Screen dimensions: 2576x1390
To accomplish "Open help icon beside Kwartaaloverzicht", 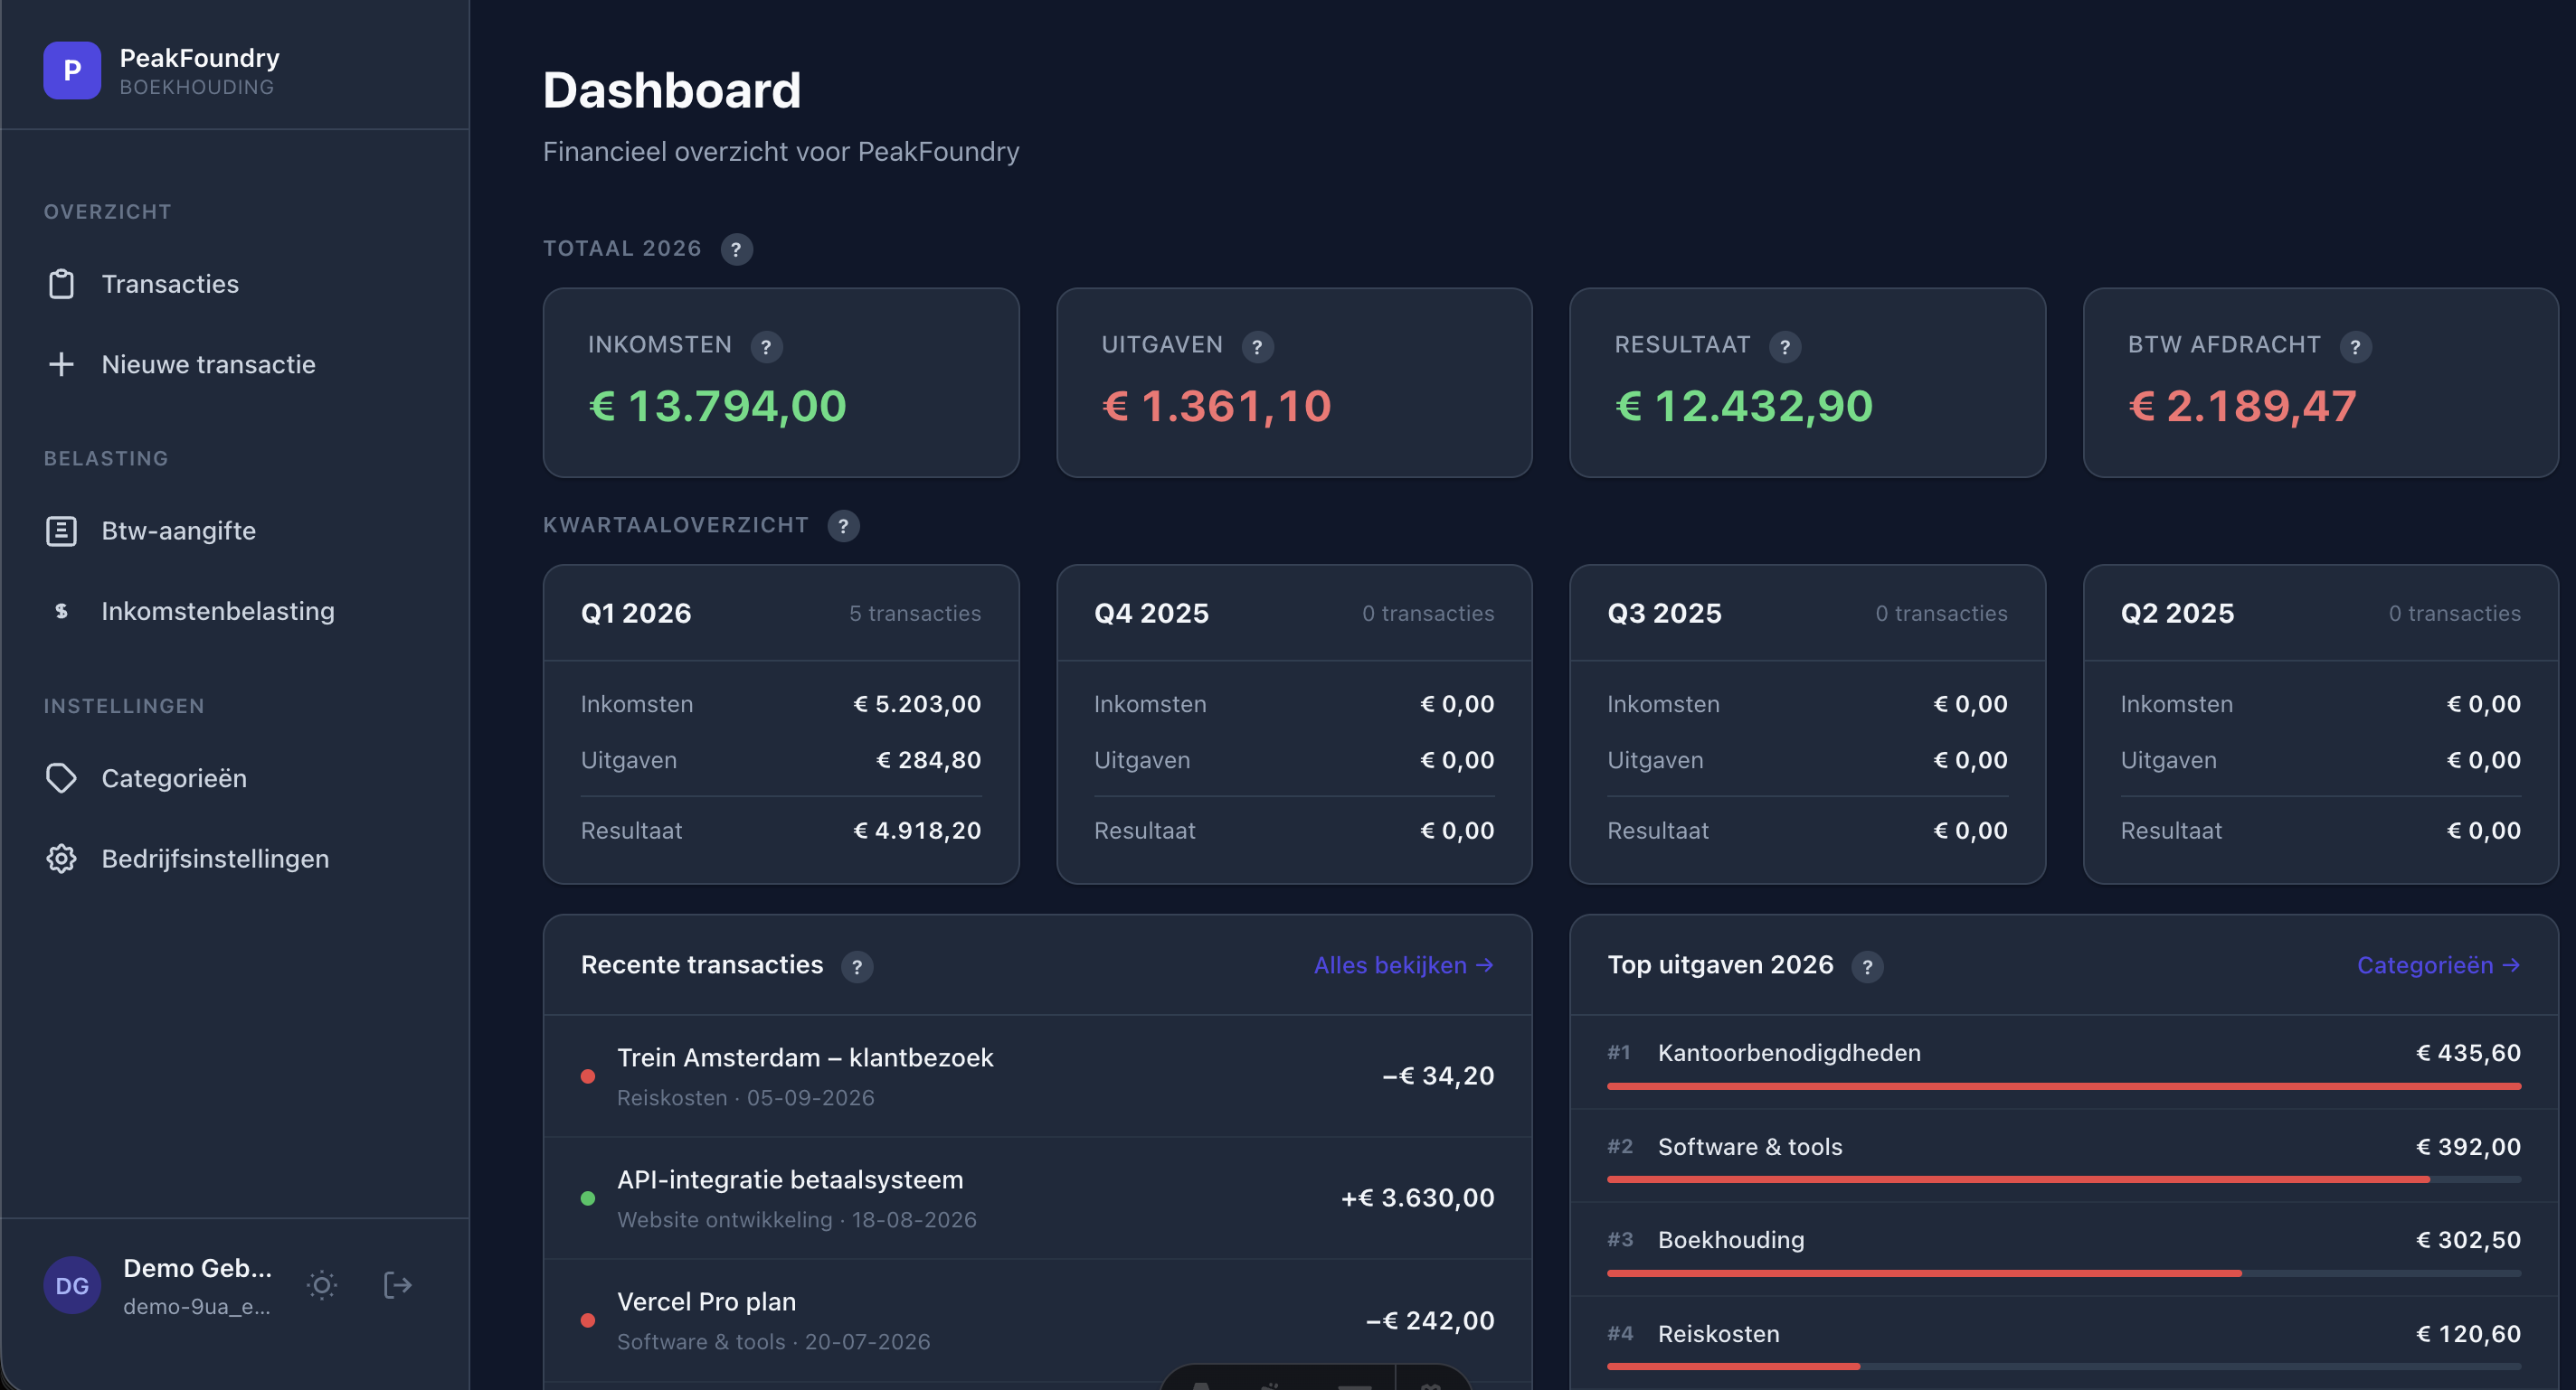I will coord(843,526).
